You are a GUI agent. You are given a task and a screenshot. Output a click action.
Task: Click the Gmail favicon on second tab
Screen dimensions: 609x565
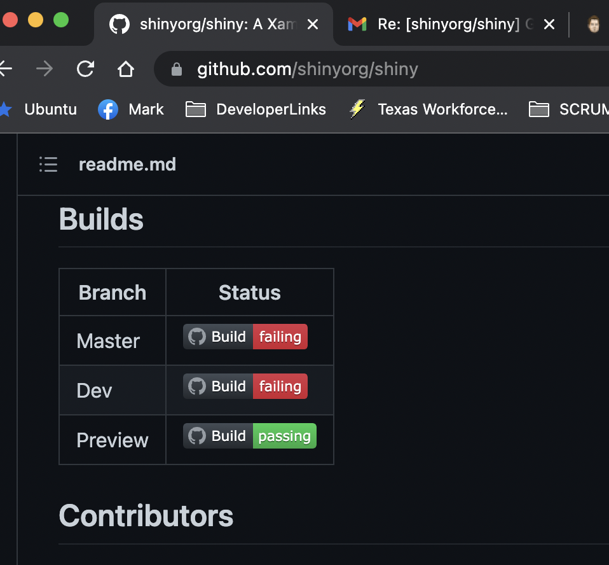(357, 24)
